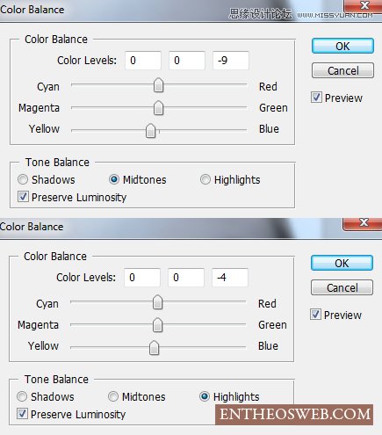The width and height of the screenshot is (382, 435).
Task: Click the Yellow-Blue slider handle in bottom dialog
Action: click(x=154, y=348)
